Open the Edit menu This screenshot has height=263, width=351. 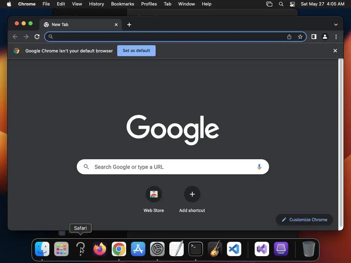pyautogui.click(x=61, y=4)
